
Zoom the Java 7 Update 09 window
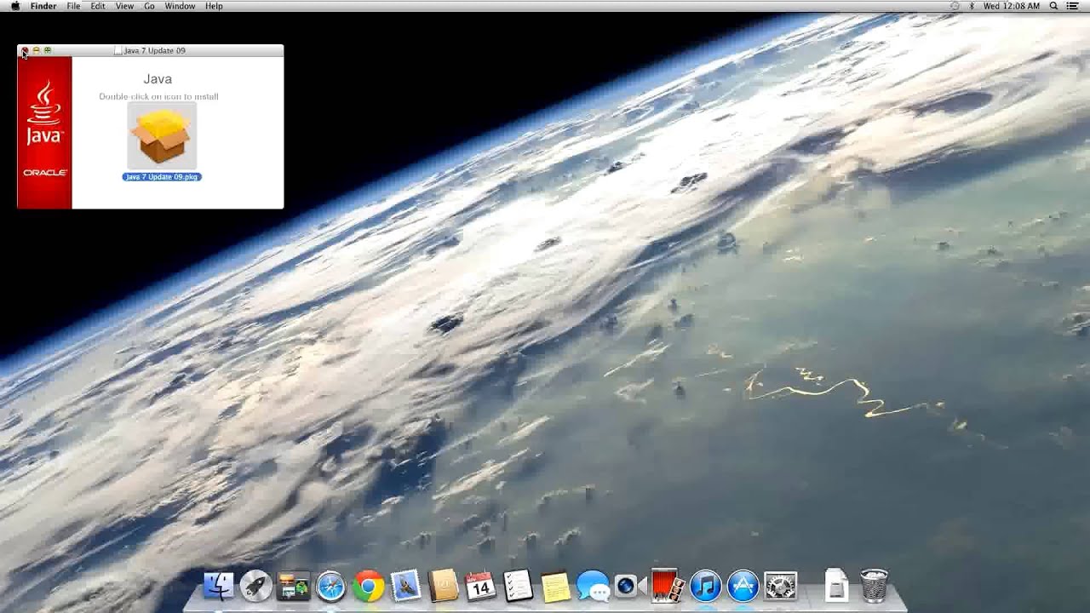(x=48, y=50)
